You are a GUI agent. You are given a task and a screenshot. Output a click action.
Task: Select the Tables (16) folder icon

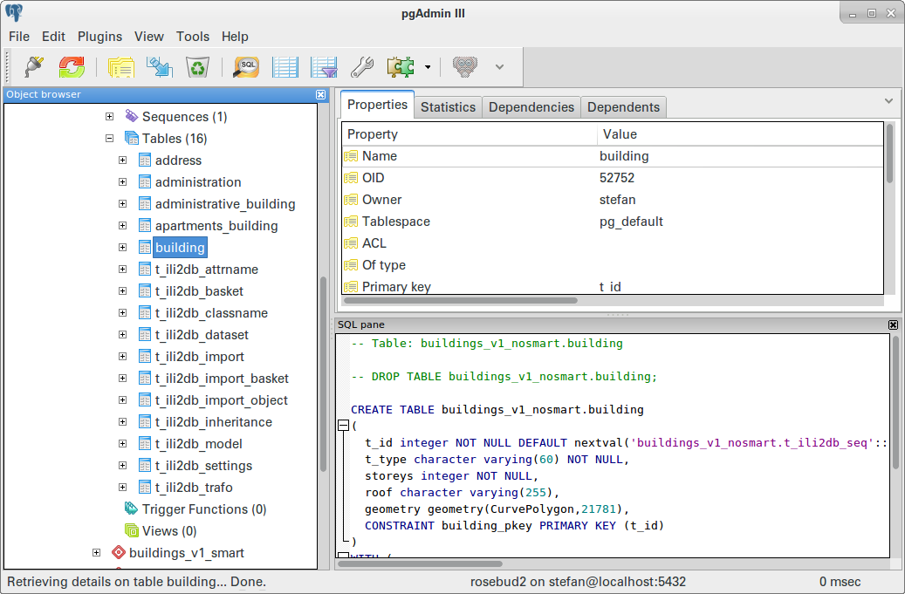[x=132, y=139]
